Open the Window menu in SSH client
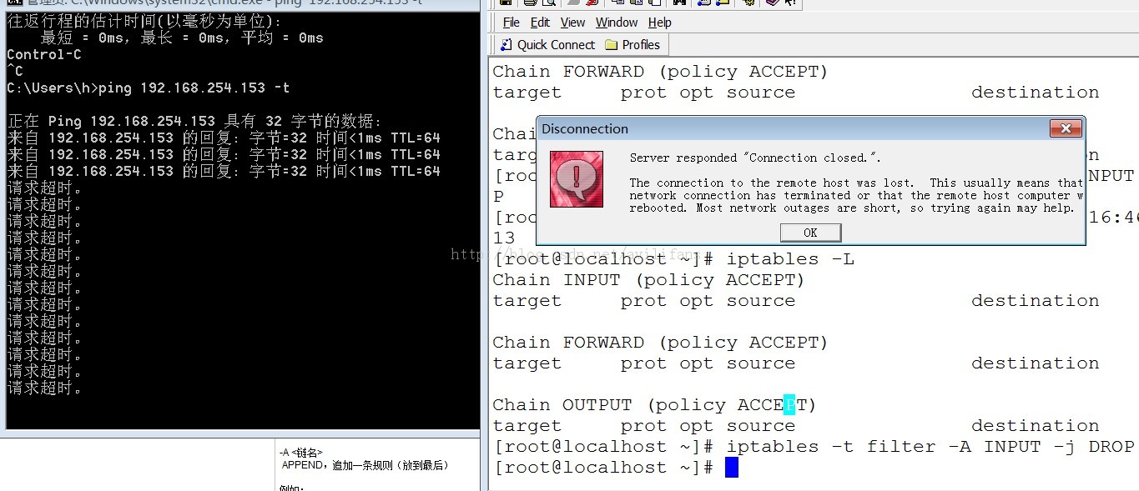Image resolution: width=1139 pixels, height=491 pixels. point(617,23)
